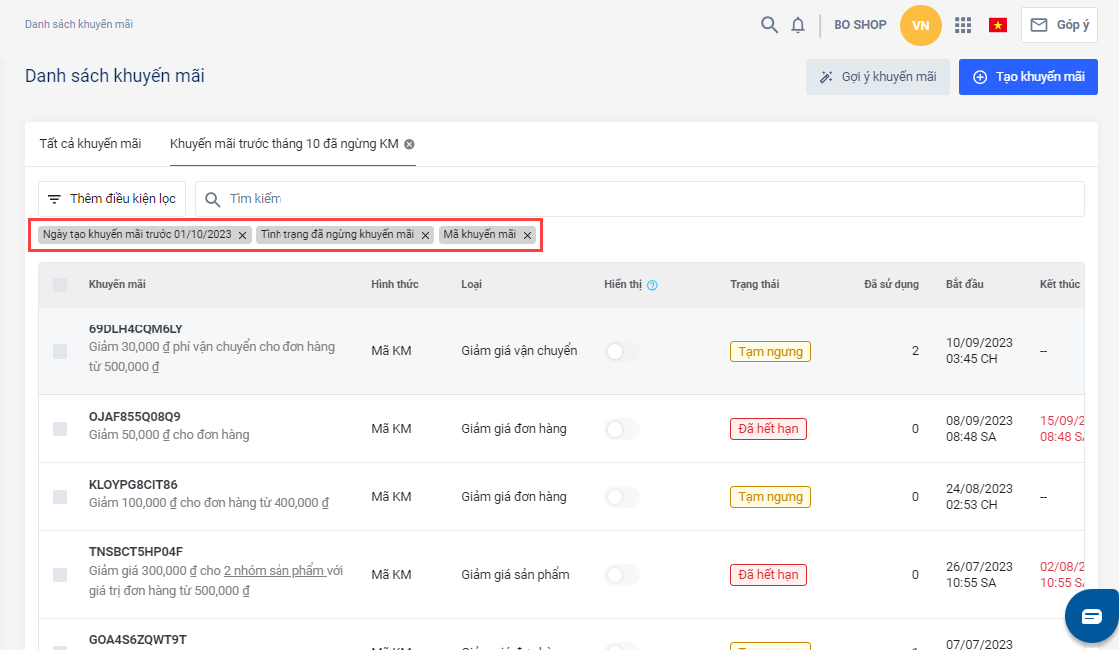Remove the 'Mã khuyến mãi' filter chip
This screenshot has height=650, width=1119.
coord(527,235)
